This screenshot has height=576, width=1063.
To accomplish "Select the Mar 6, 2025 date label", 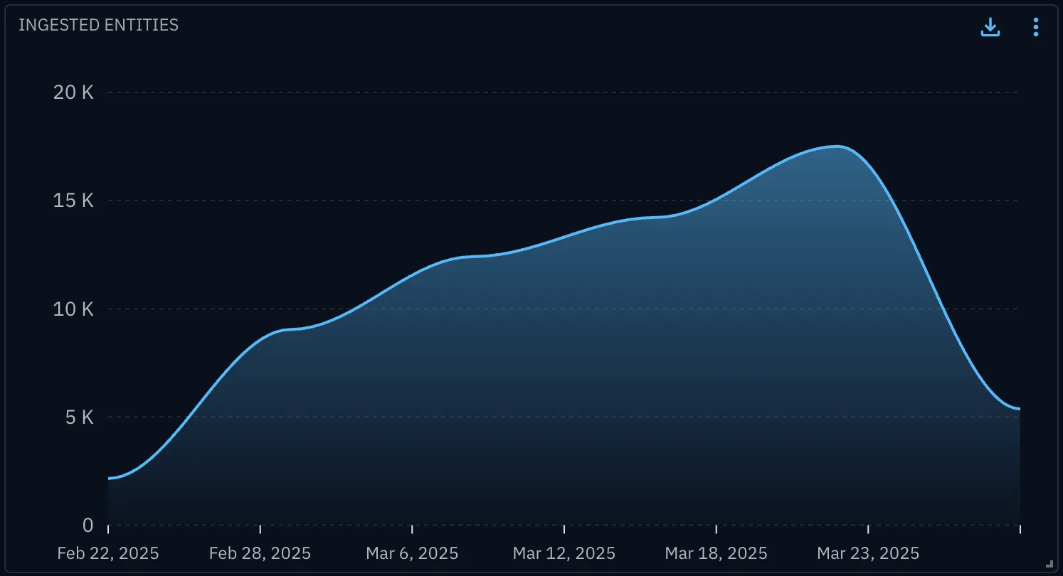I will point(412,553).
